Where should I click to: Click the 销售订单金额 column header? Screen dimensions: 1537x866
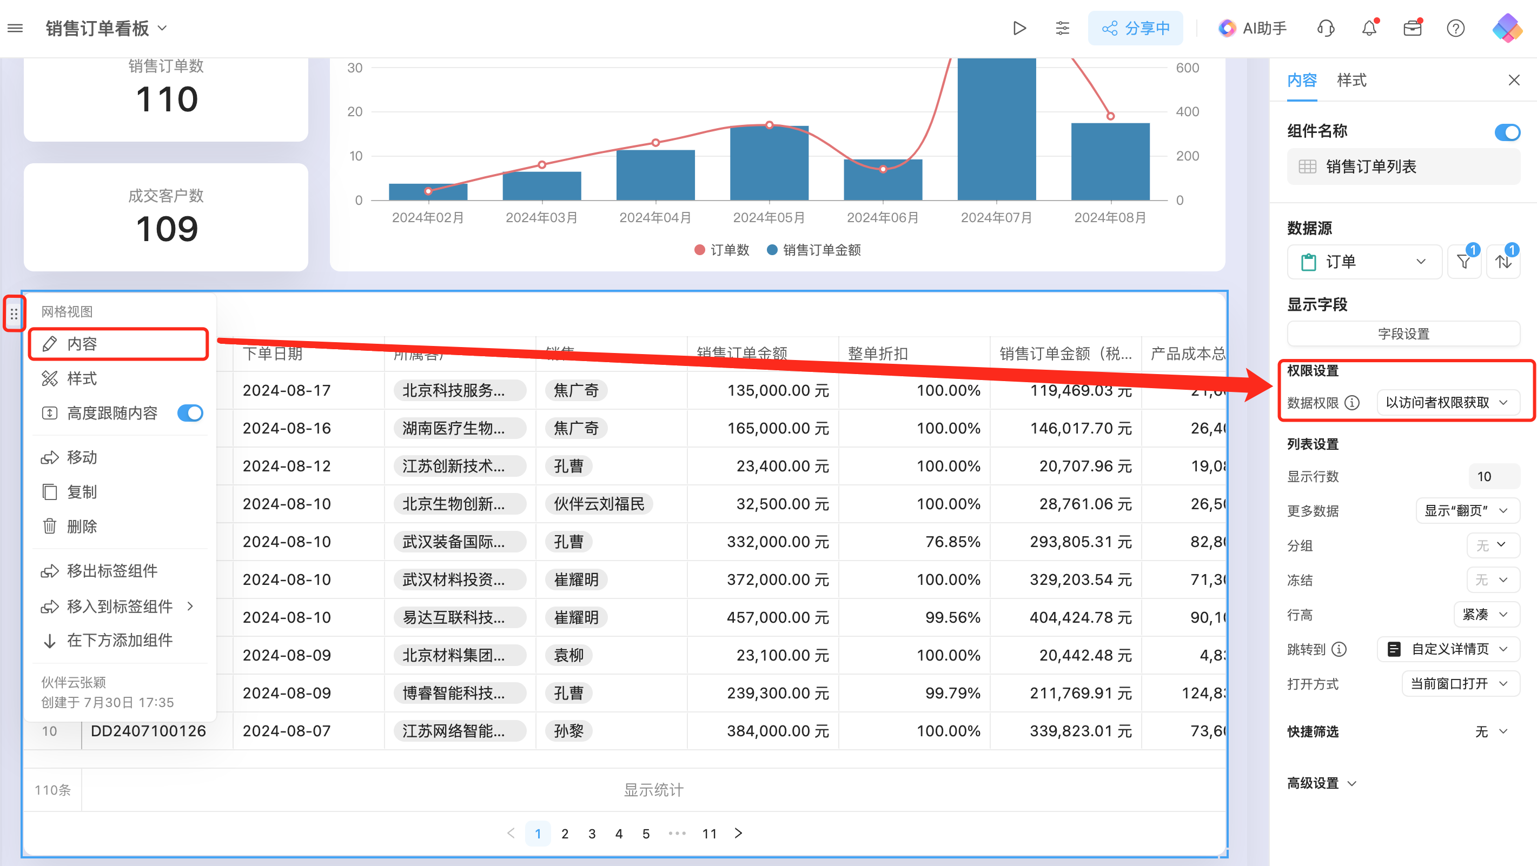[x=762, y=353]
